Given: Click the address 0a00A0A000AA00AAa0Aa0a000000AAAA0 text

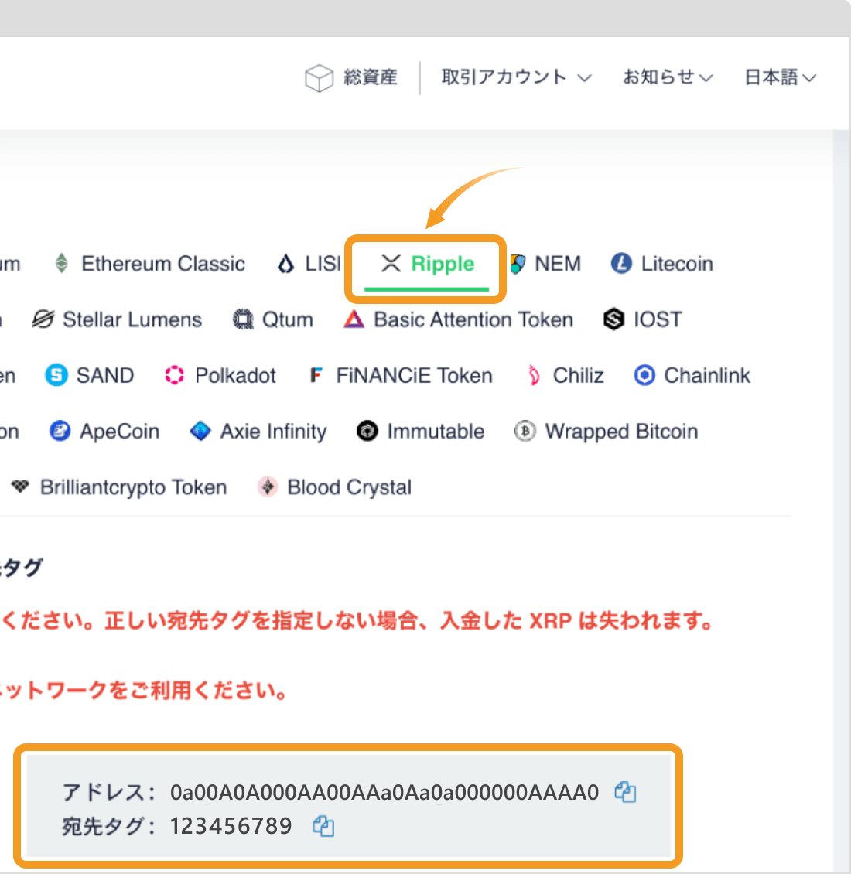Looking at the screenshot, I should (x=384, y=792).
